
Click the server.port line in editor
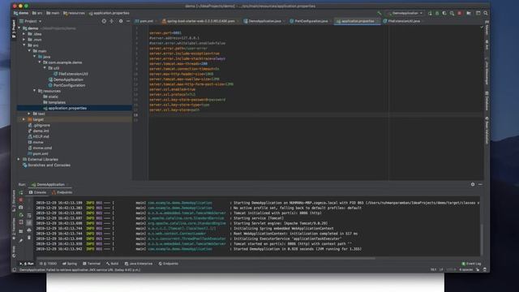(x=165, y=33)
